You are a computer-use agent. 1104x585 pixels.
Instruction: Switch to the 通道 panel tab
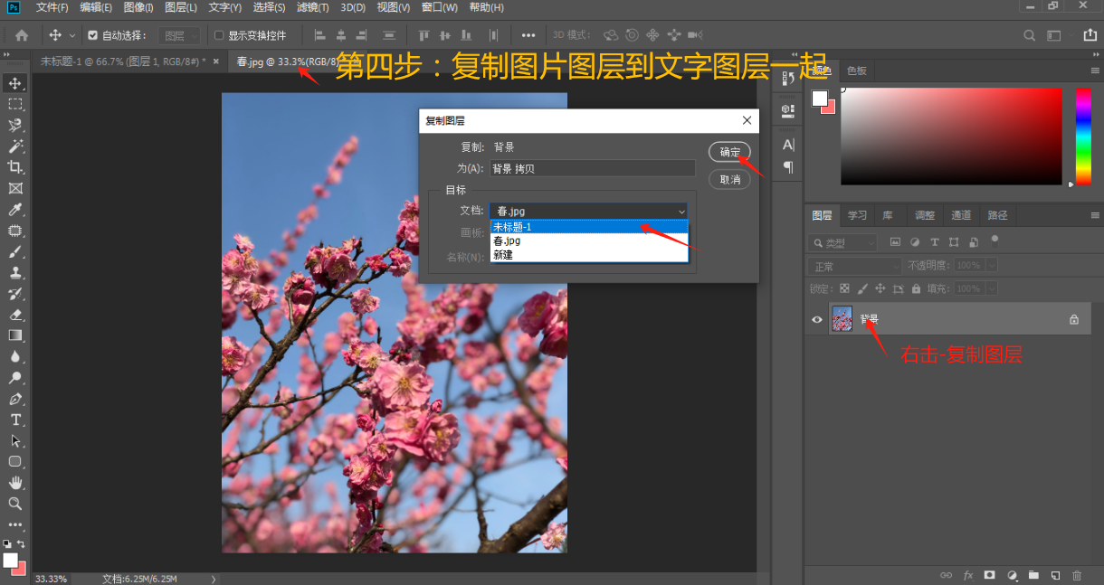[961, 215]
